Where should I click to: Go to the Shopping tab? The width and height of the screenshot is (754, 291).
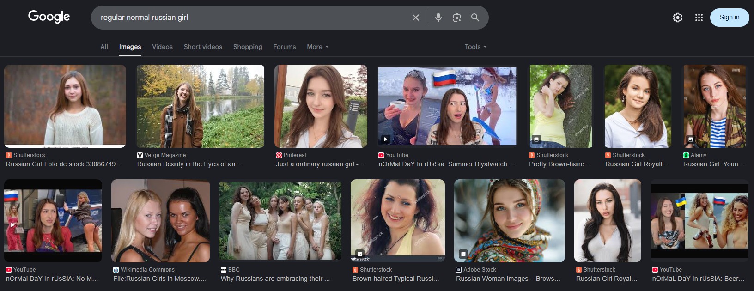pyautogui.click(x=248, y=47)
